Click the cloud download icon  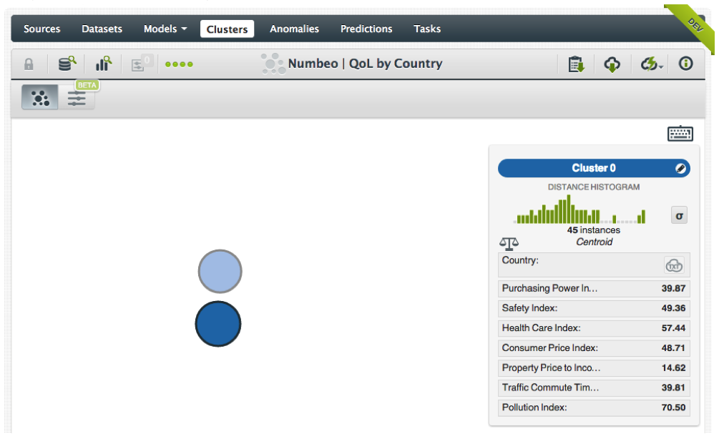[612, 64]
